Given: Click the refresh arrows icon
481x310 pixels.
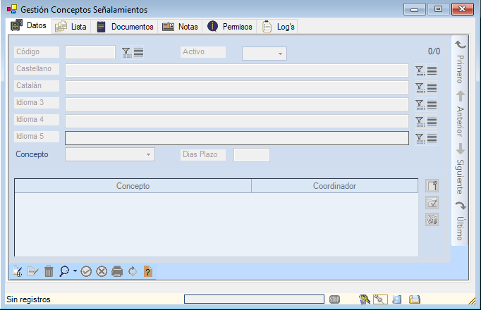Looking at the screenshot, I should [x=133, y=271].
